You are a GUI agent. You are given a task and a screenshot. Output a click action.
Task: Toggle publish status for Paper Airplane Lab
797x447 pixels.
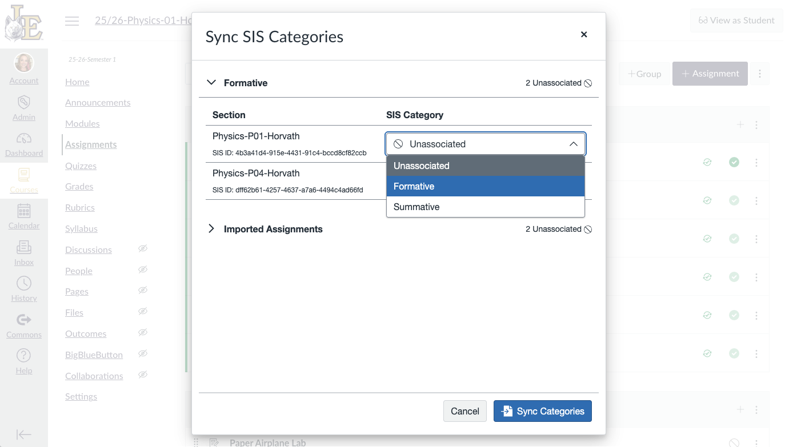click(734, 442)
